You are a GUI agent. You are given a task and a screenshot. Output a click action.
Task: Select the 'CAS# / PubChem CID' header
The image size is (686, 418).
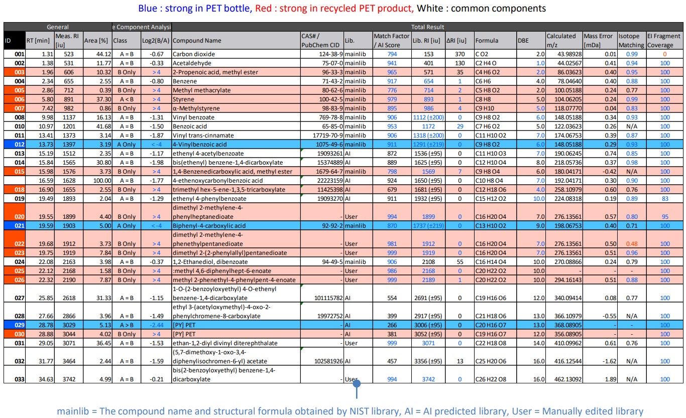tap(321, 41)
